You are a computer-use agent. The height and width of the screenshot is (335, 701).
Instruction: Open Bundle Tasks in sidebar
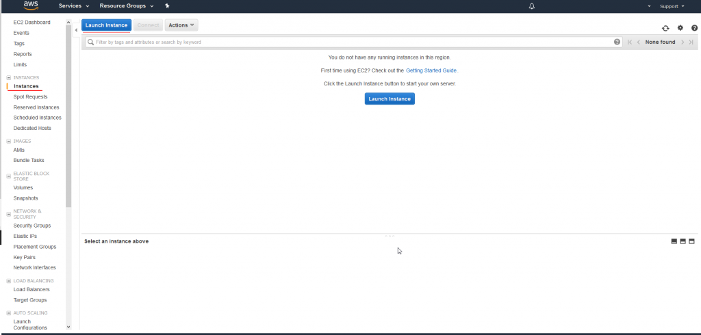(29, 161)
